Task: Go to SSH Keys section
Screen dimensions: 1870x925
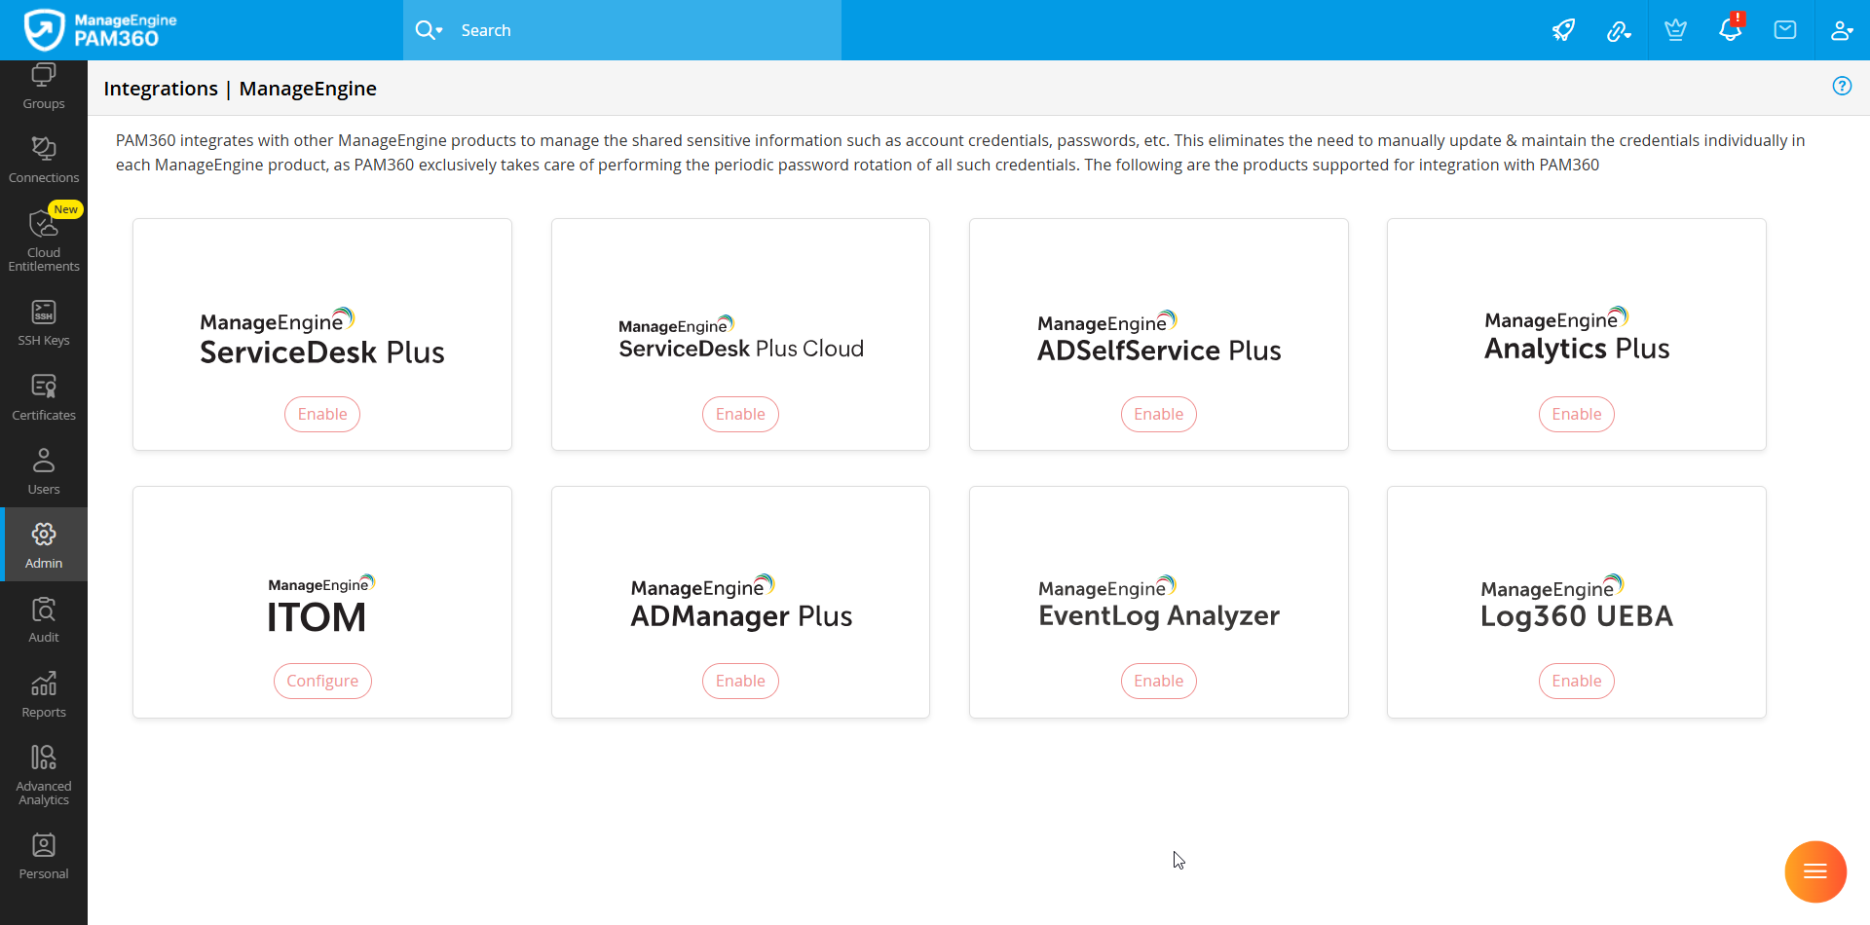Action: [x=44, y=323]
